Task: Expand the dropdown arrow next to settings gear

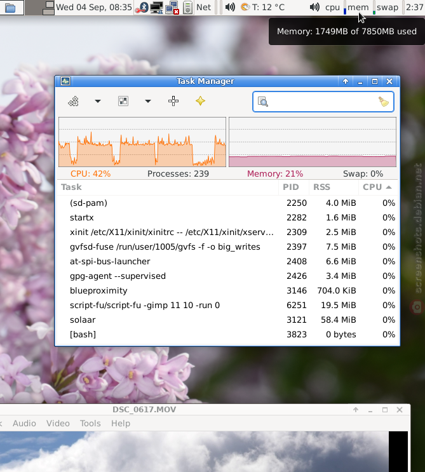Action: click(x=98, y=101)
